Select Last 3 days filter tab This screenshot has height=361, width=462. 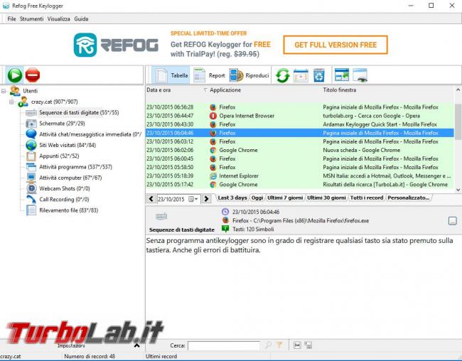tap(232, 198)
